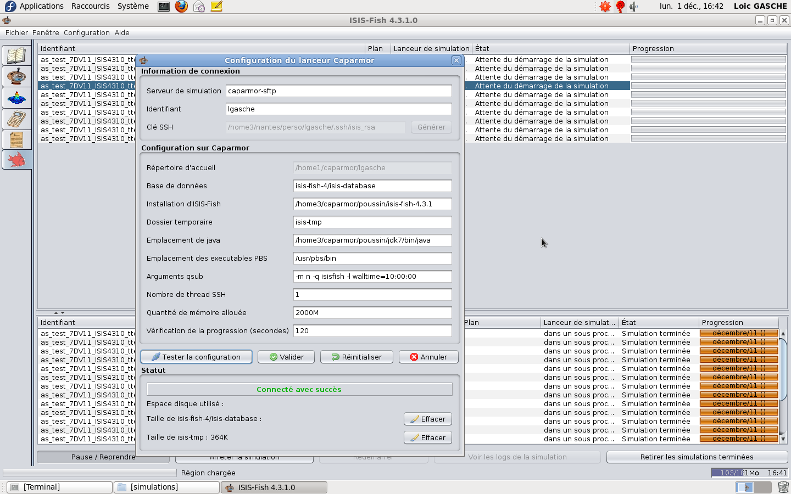Image resolution: width=791 pixels, height=494 pixels.
Task: Click the red light bulb tray icon
Action: click(x=620, y=7)
